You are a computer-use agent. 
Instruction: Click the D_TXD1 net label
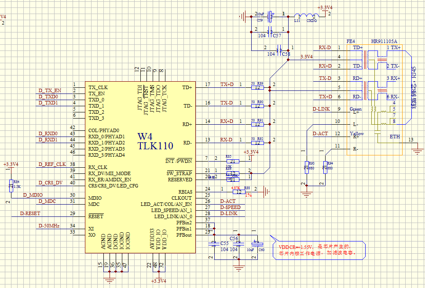click(48, 103)
